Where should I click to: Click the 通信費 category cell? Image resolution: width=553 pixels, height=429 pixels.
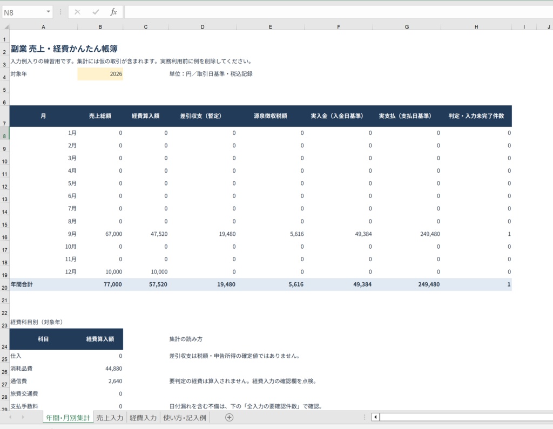pos(43,381)
